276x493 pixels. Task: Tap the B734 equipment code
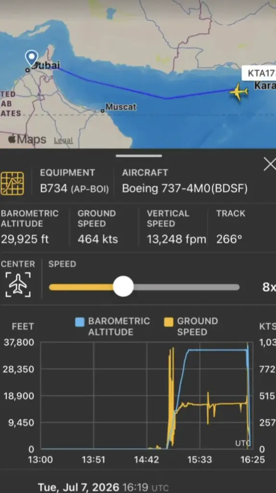(54, 188)
